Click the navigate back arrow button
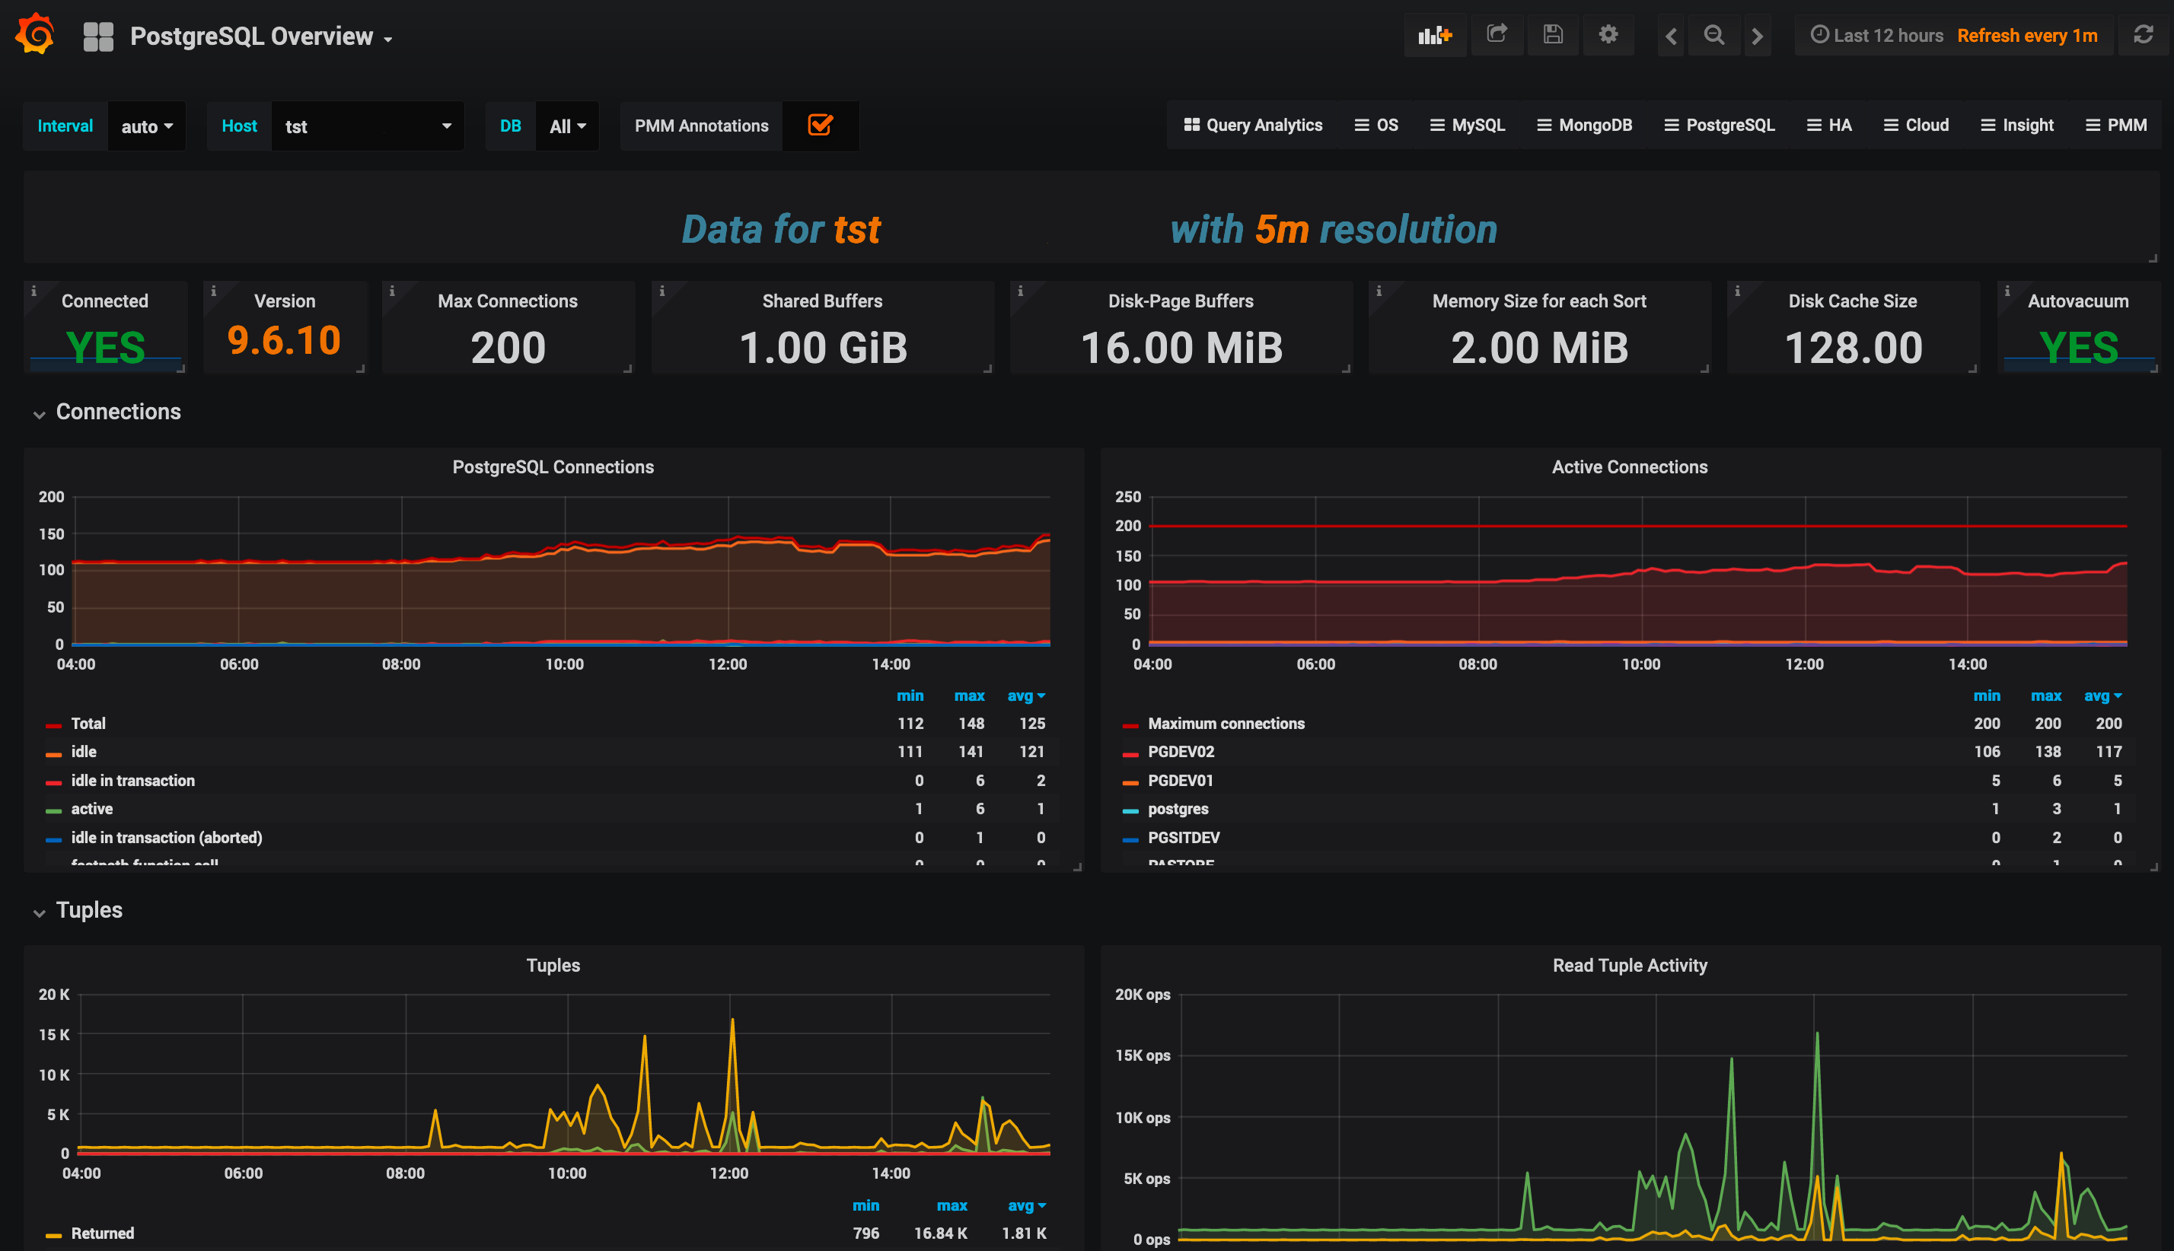The image size is (2174, 1251). tap(1666, 37)
